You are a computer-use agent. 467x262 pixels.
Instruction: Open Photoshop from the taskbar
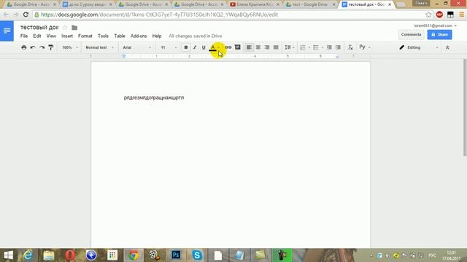[x=176, y=255]
